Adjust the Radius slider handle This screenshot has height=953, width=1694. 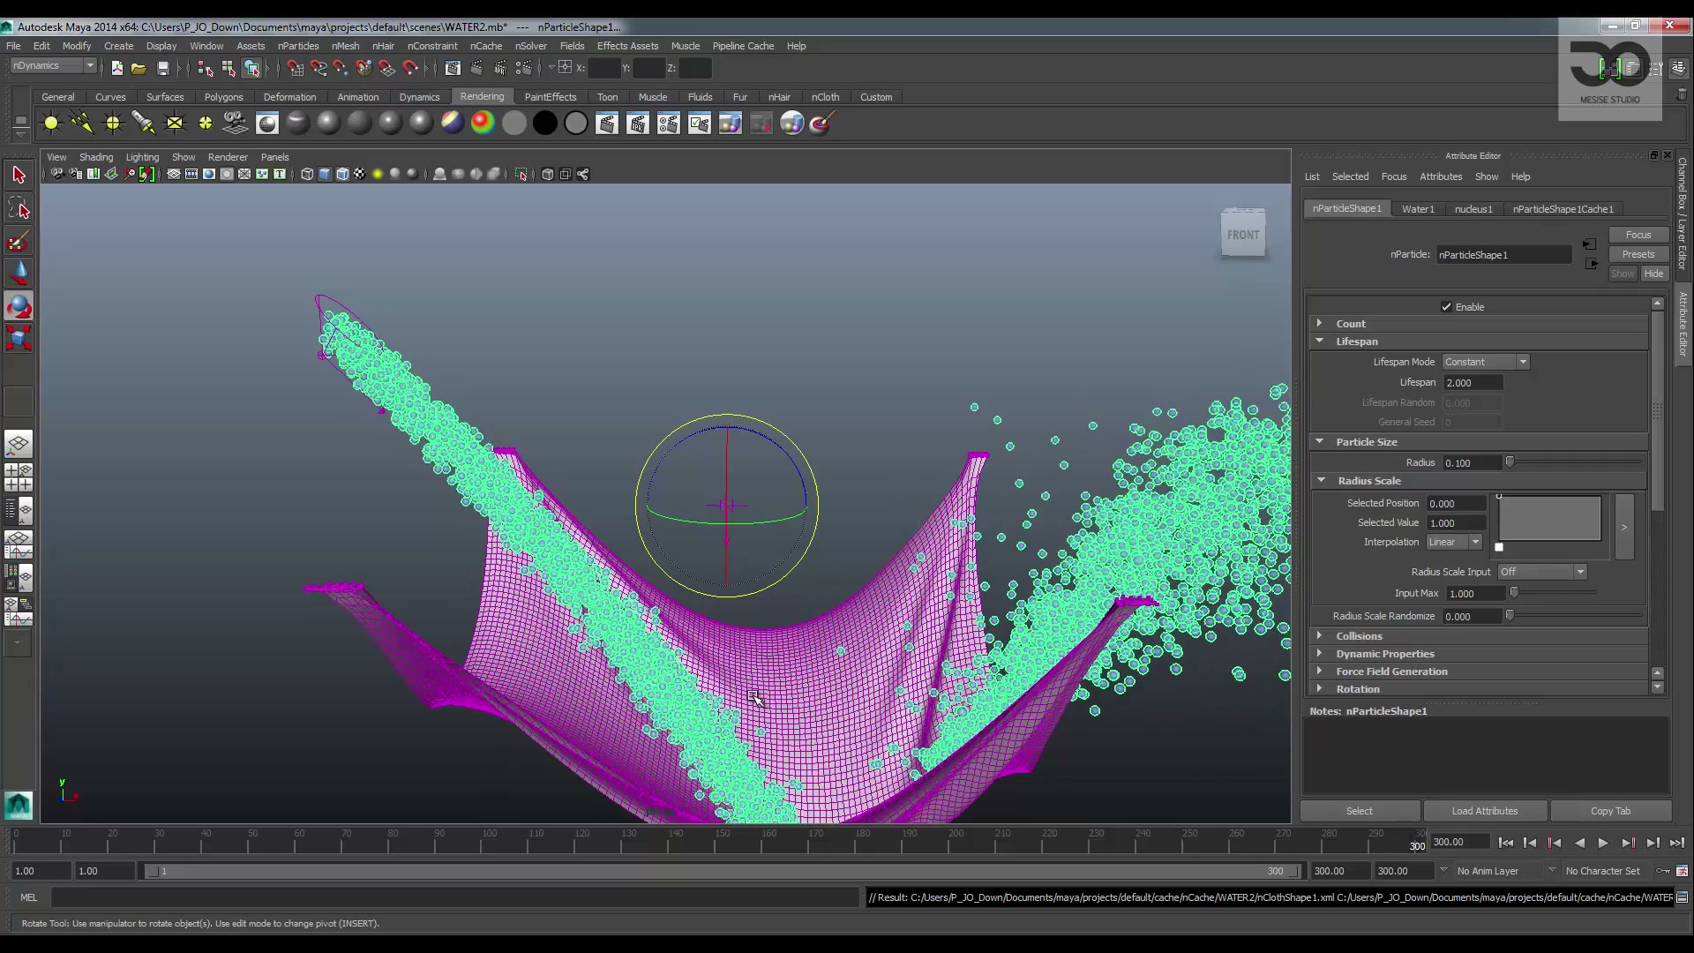tap(1510, 462)
